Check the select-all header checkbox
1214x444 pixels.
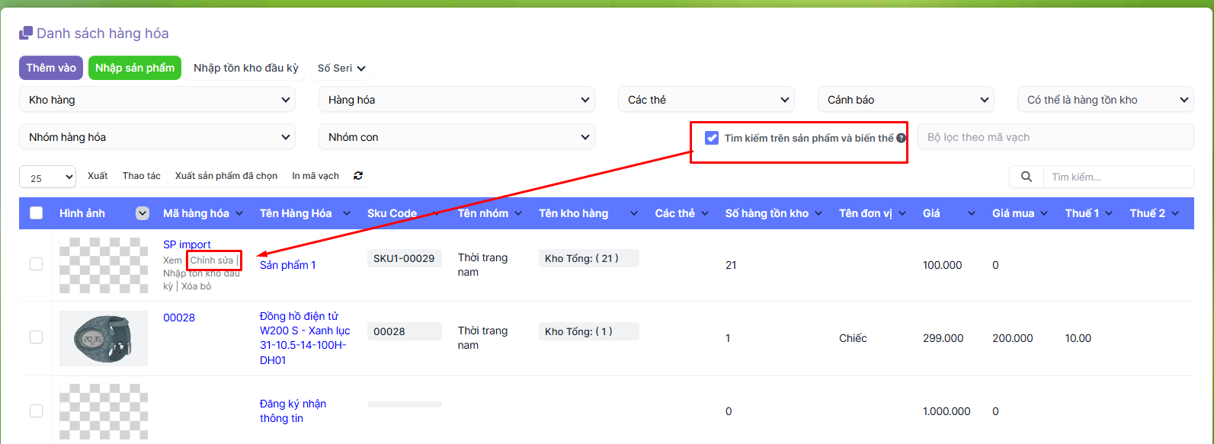tap(36, 213)
